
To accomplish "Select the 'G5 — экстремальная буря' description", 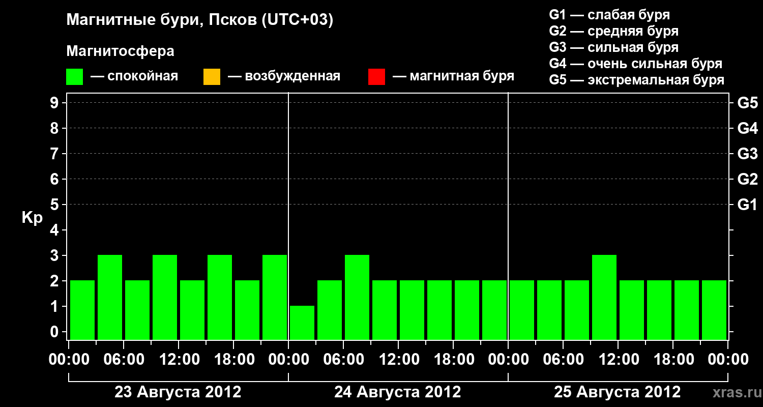I will point(637,80).
